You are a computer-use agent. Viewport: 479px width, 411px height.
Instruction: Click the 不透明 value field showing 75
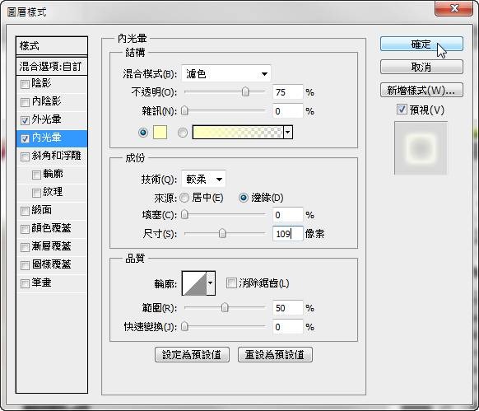coord(288,92)
